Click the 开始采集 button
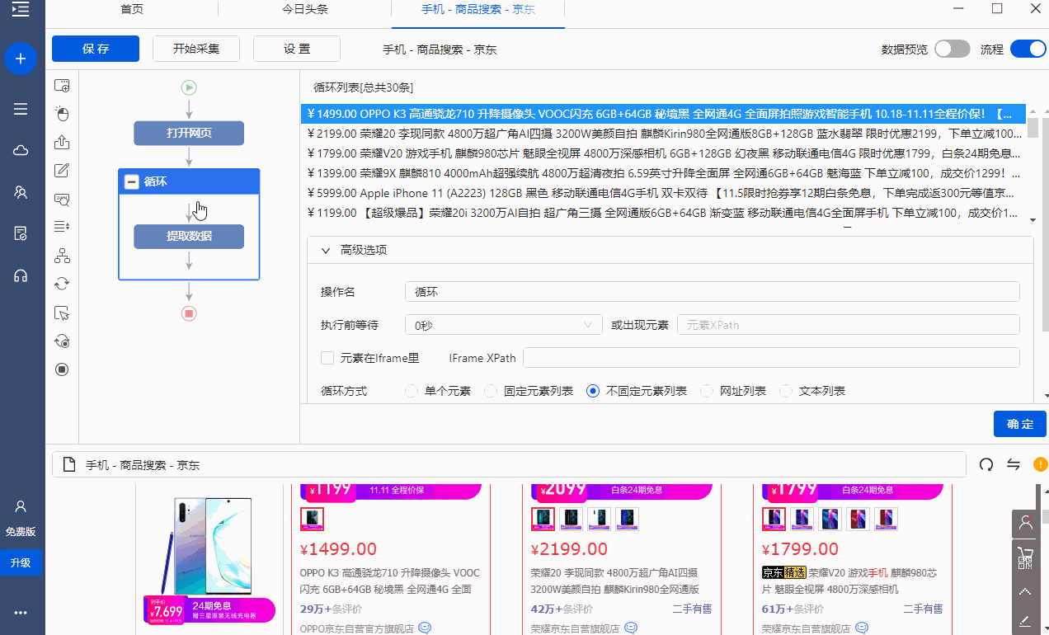Screen dimensions: 1049x635 coord(196,49)
